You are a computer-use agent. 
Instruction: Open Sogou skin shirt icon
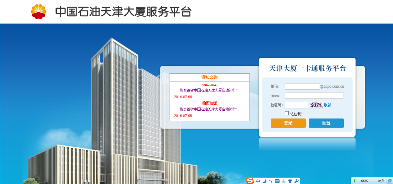coord(290,181)
